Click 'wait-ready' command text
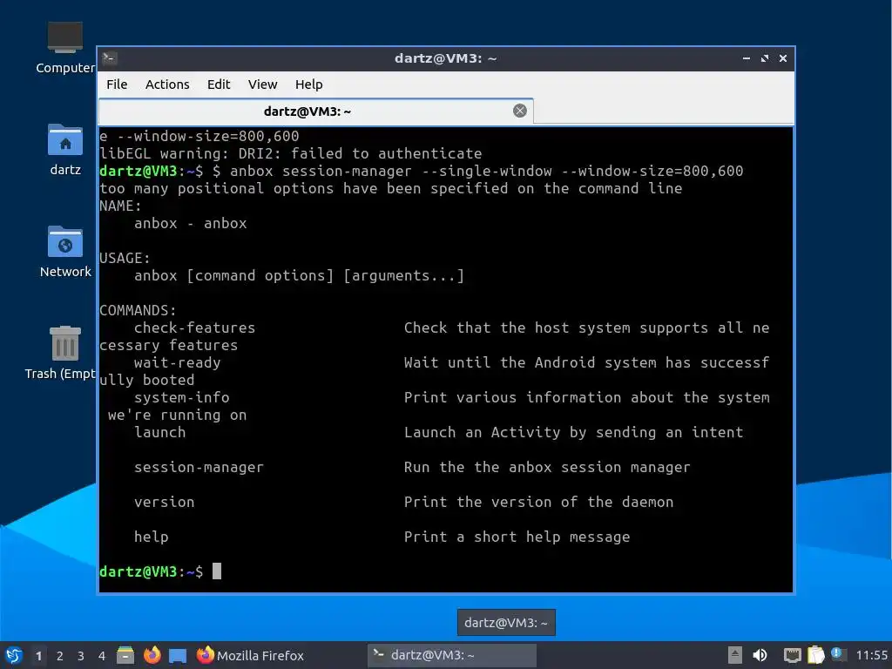The image size is (892, 669). coord(177,362)
